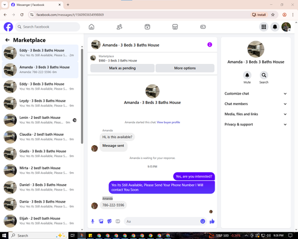298x239 pixels.
Task: Search in conversation with magnifier icon
Action: tap(264, 75)
